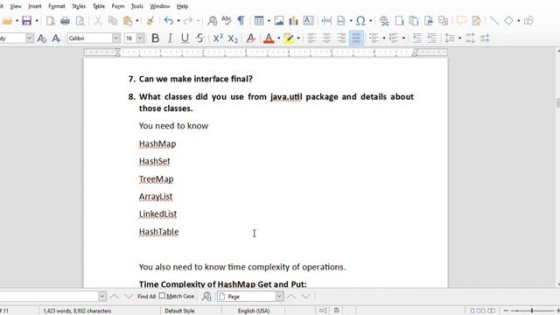Cut selection with scissors icon
Viewport: 560px width, 315px height.
tap(98, 21)
